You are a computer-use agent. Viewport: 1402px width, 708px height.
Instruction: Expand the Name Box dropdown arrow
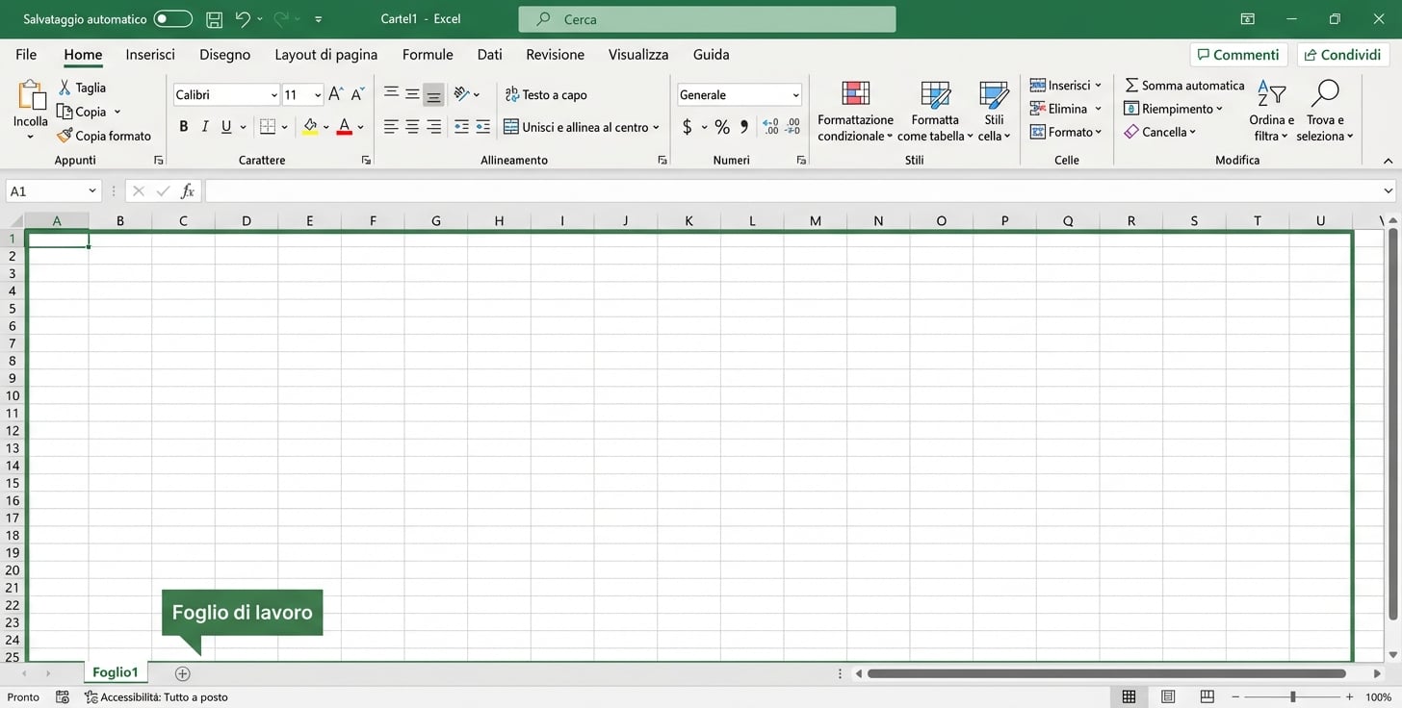92,191
